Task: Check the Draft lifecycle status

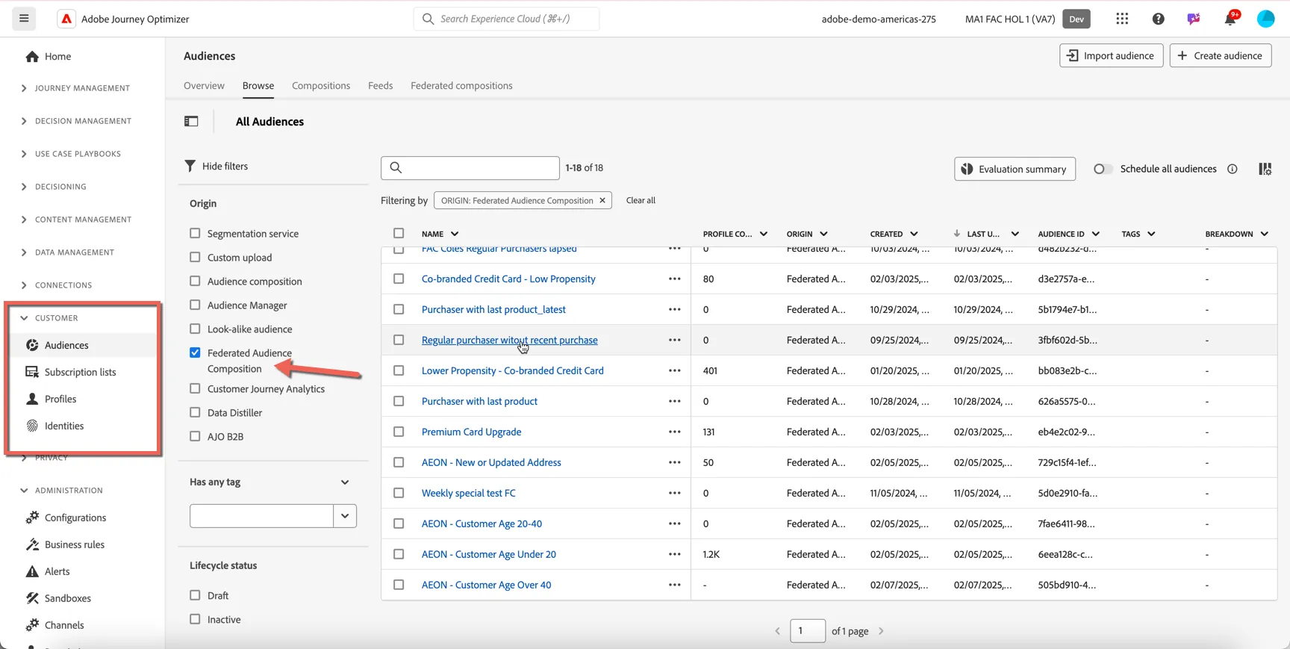Action: 195,595
